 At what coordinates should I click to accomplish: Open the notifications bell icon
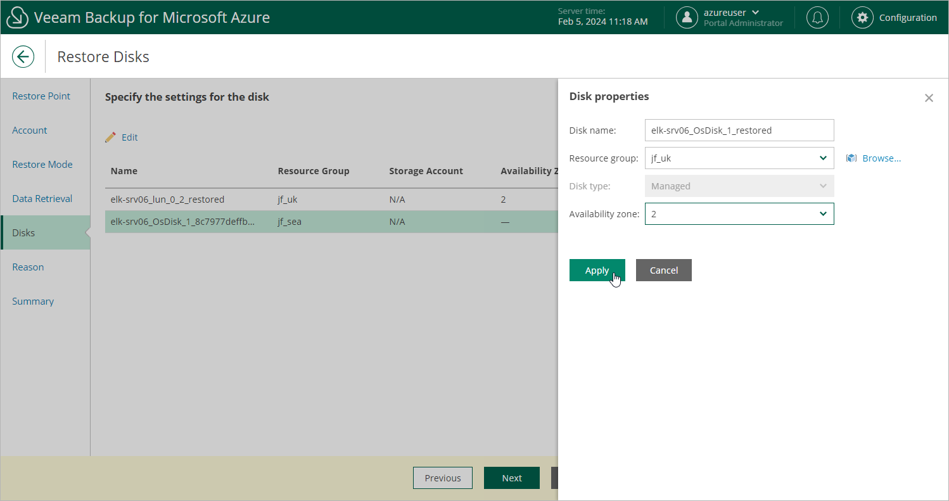[x=817, y=17]
